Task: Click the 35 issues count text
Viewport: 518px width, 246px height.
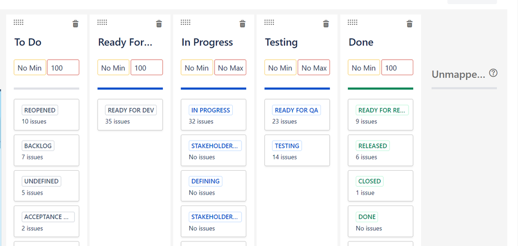Action: (118, 121)
